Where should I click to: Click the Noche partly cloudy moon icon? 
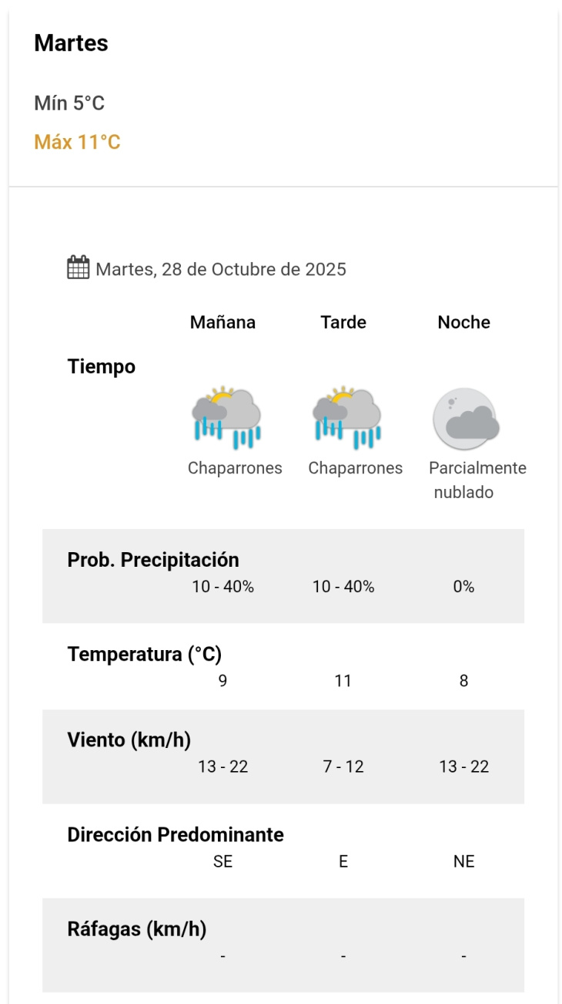pos(465,419)
